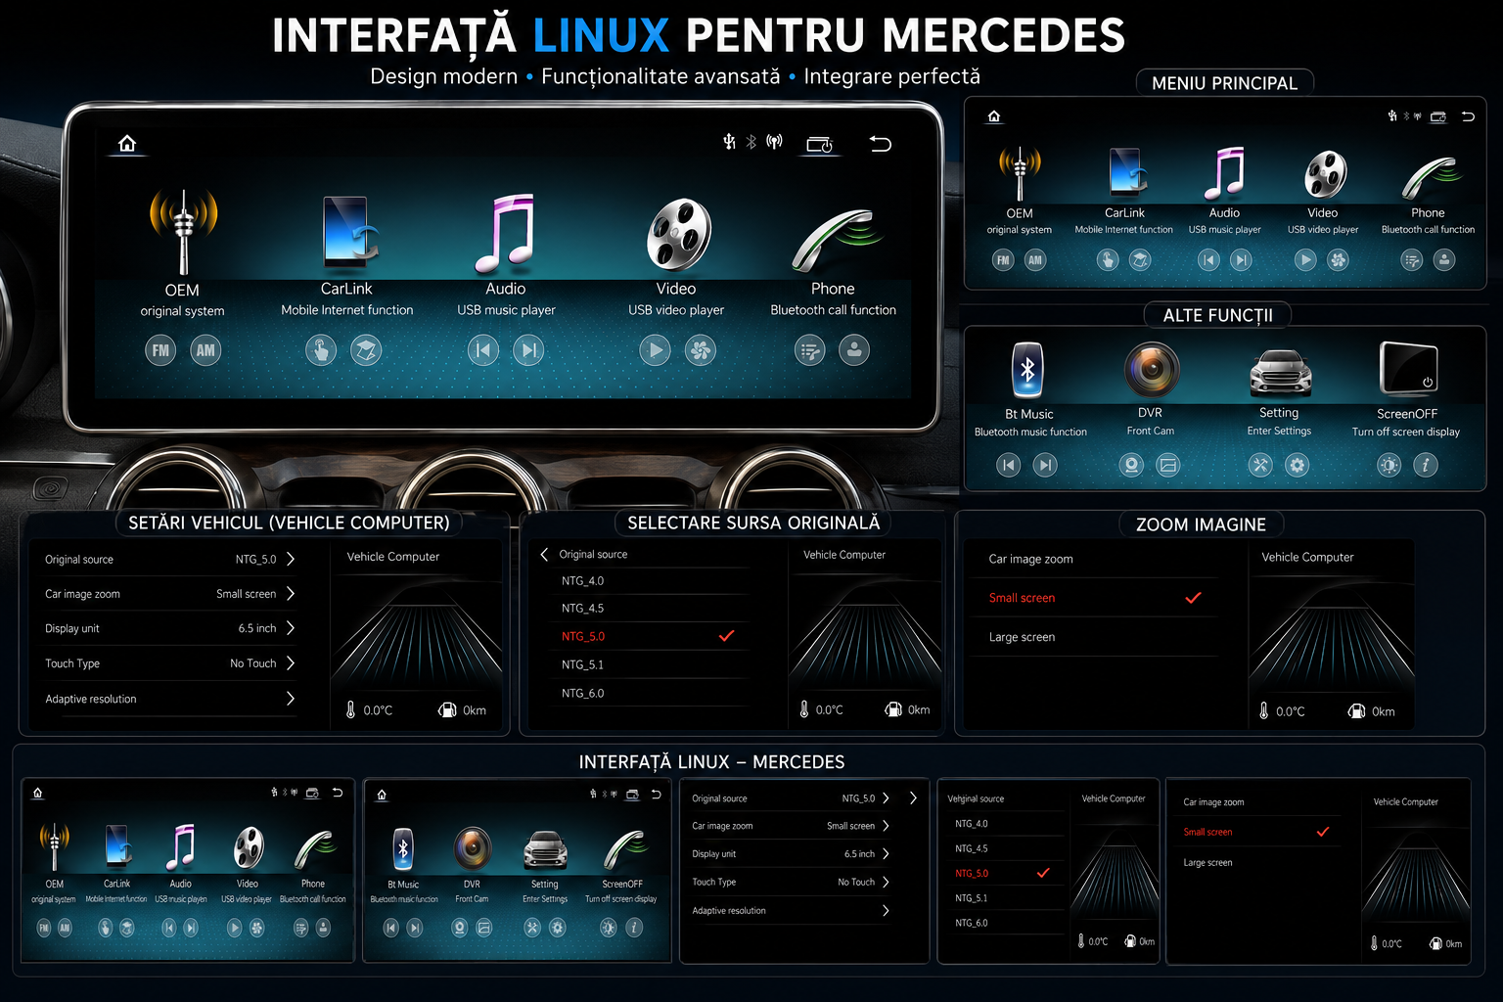Tap the fan-shaped icon under Video on the large screen

700,350
